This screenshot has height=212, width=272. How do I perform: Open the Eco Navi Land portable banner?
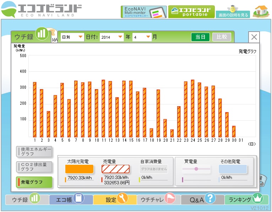191,12
